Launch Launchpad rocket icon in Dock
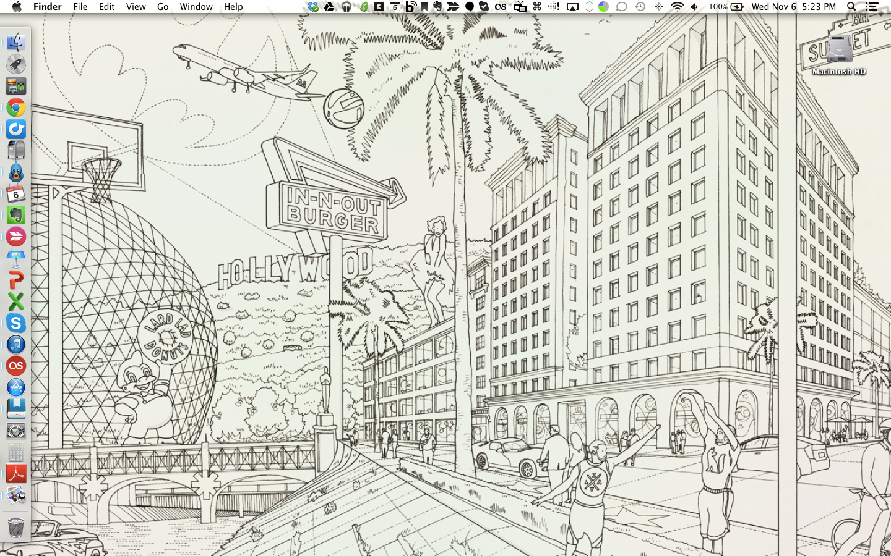The image size is (891, 556). pos(16,64)
